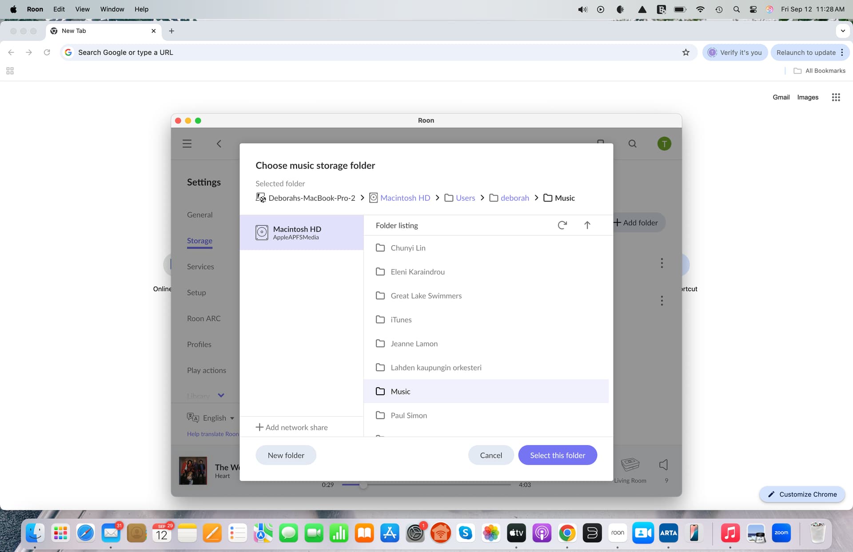The width and height of the screenshot is (853, 552).
Task: Expand the Library section chevron
Action: click(x=221, y=395)
